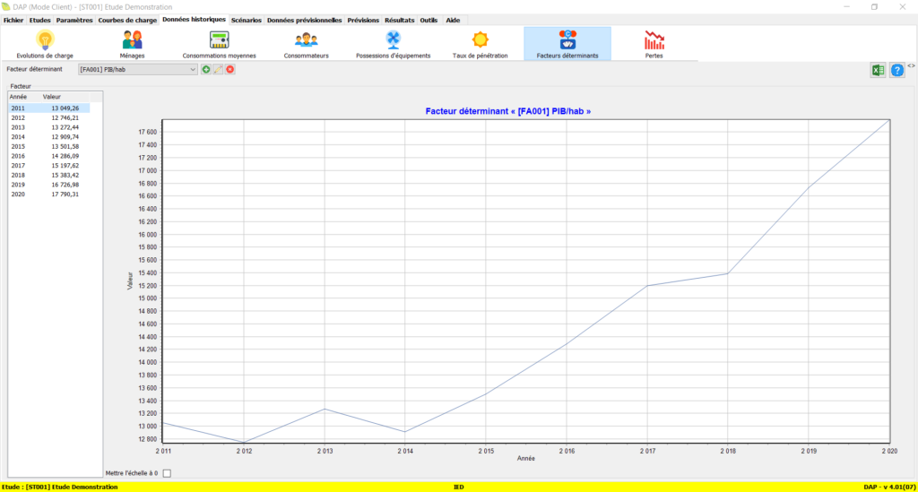Enable the Mettre l'échelle à 0 checkbox
The width and height of the screenshot is (918, 492).
[x=166, y=473]
